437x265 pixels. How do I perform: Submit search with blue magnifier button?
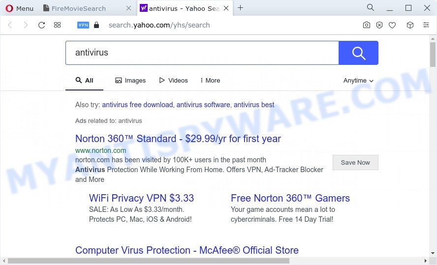click(358, 53)
